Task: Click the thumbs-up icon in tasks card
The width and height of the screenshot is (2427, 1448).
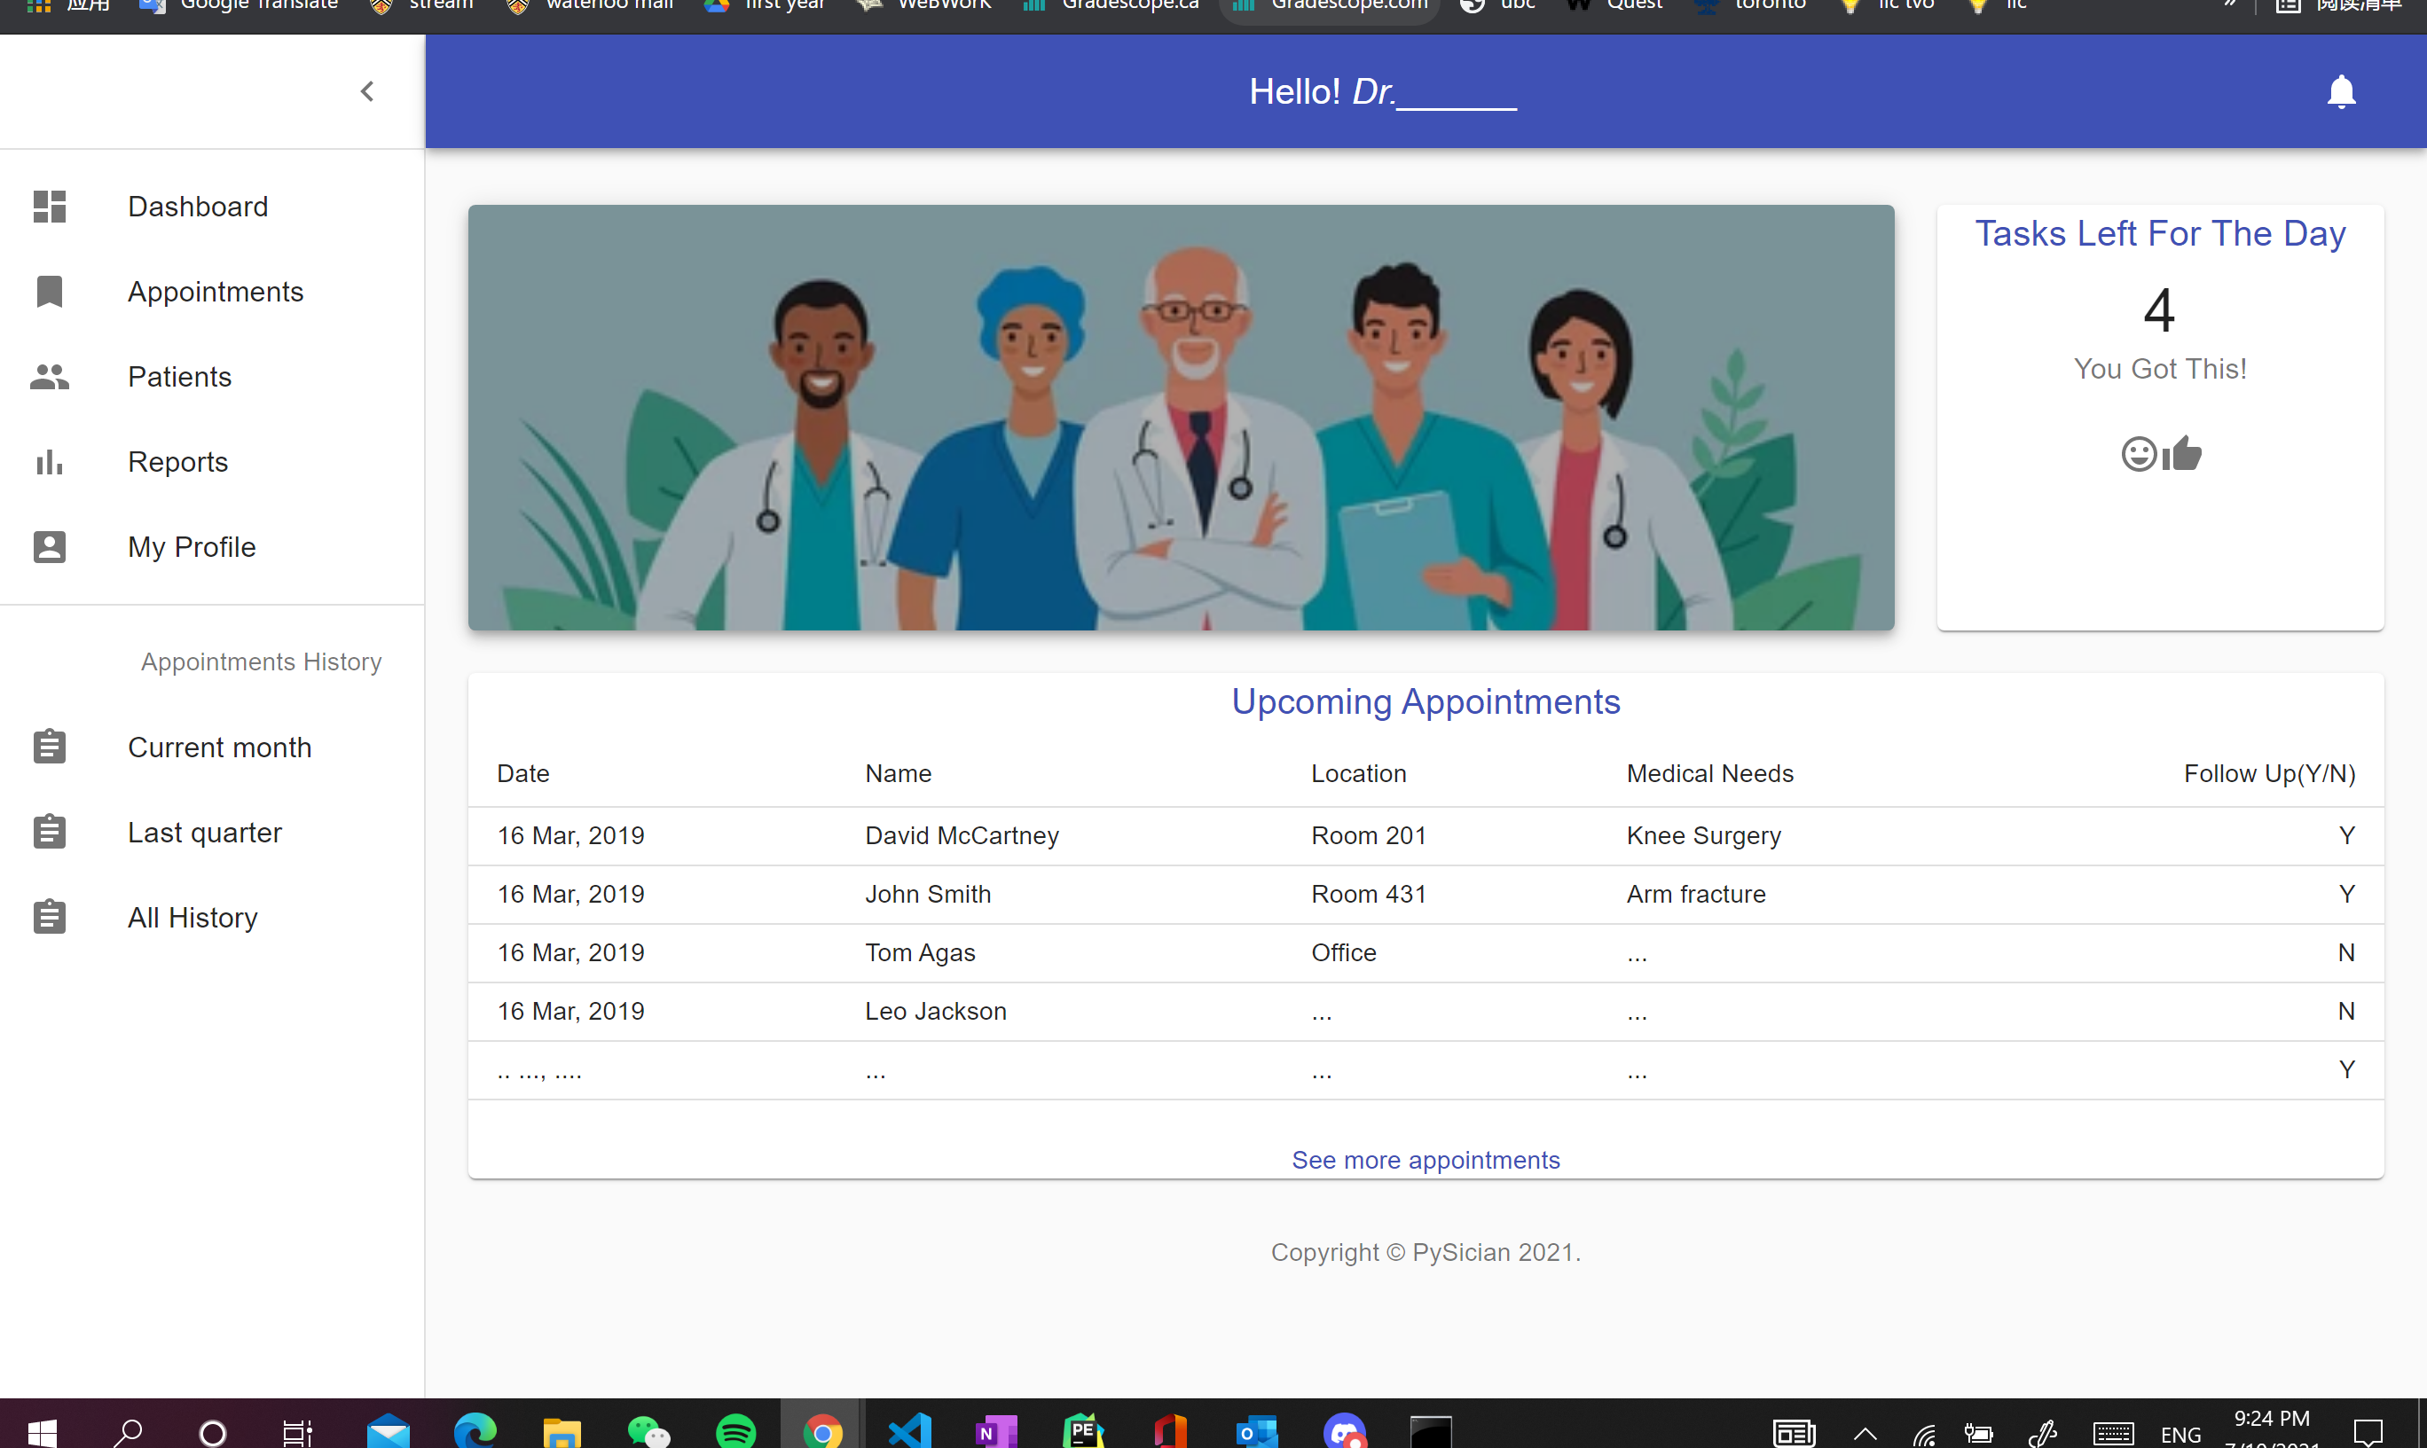Action: [x=2183, y=453]
